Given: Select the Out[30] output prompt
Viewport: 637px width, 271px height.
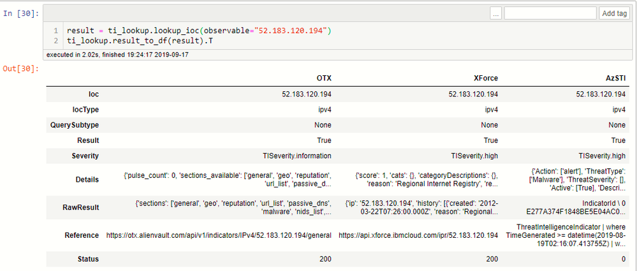Looking at the screenshot, I should pos(21,69).
